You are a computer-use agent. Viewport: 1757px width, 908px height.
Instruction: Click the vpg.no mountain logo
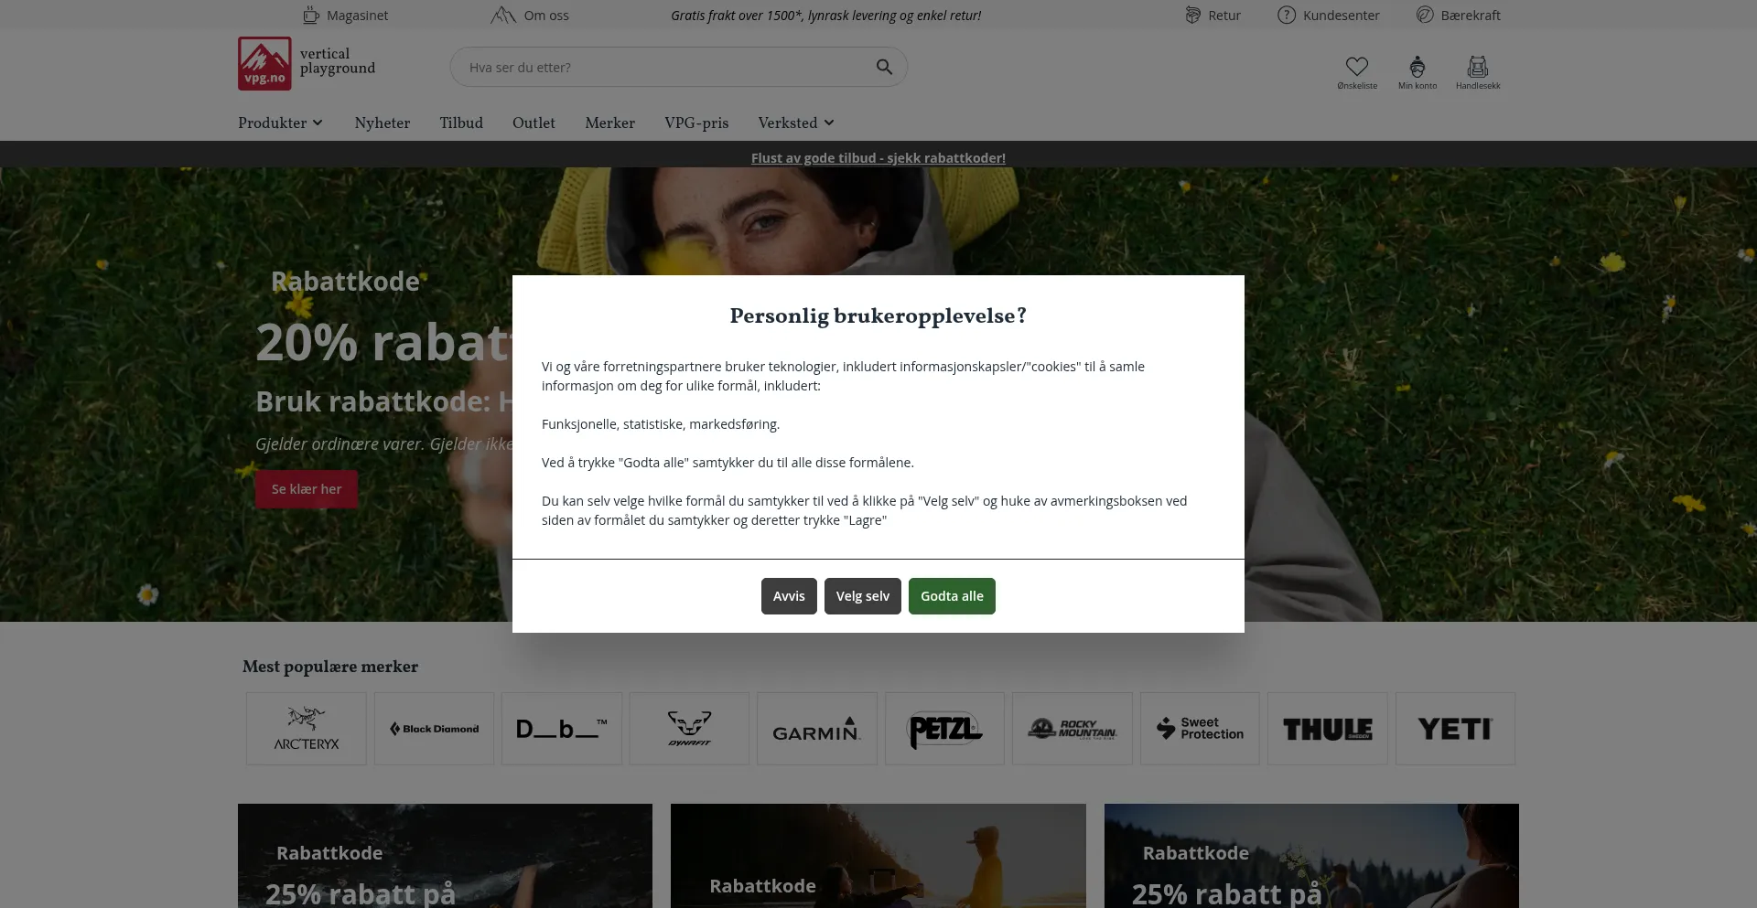[x=264, y=63]
